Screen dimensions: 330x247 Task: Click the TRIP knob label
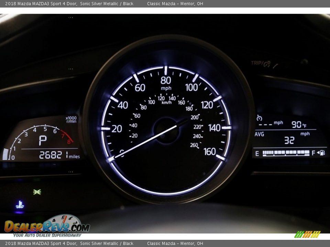click(261, 63)
